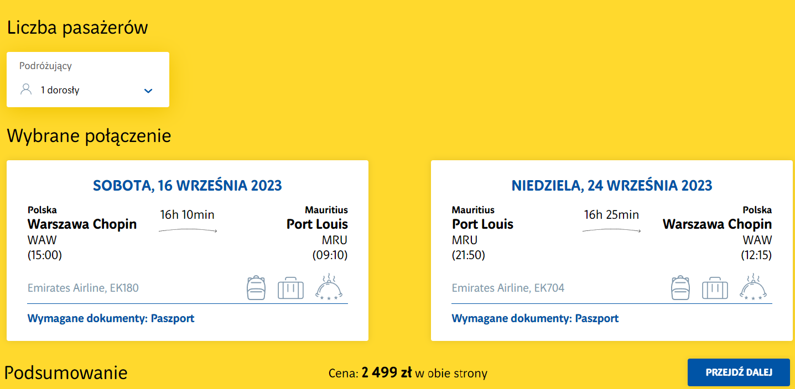
Task: Click the passenger person icon
Action: pyautogui.click(x=26, y=90)
